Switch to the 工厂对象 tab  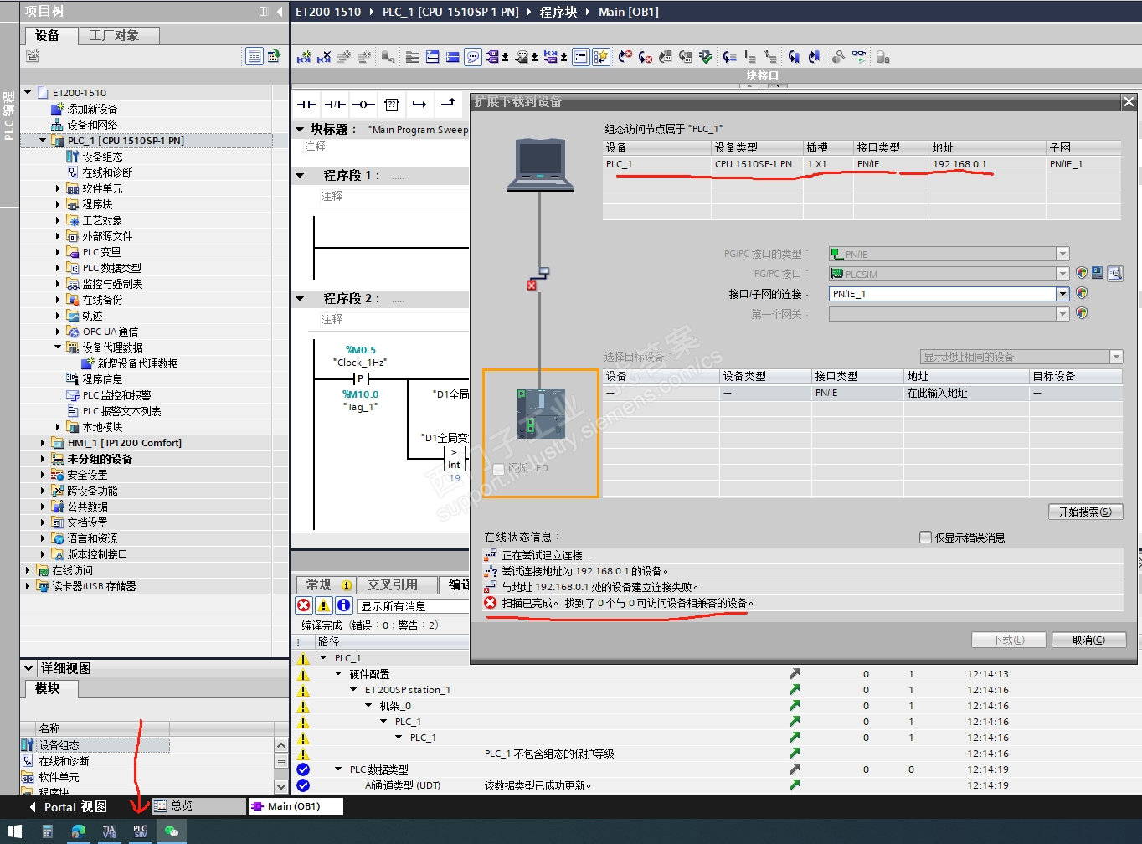tap(115, 35)
